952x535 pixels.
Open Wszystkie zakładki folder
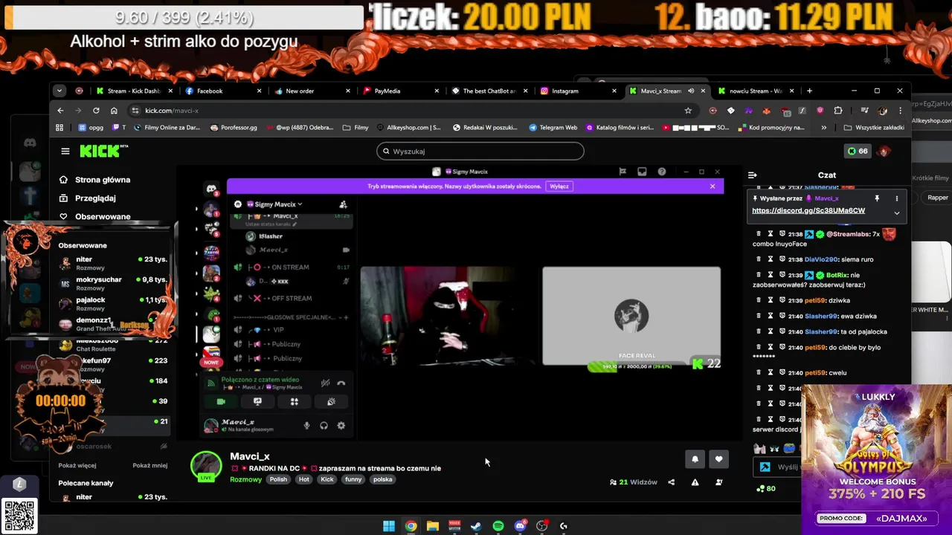tap(875, 128)
